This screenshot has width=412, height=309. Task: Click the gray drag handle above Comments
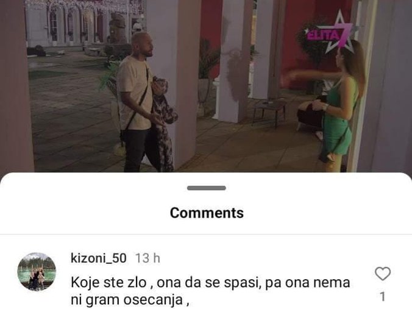coord(206,188)
